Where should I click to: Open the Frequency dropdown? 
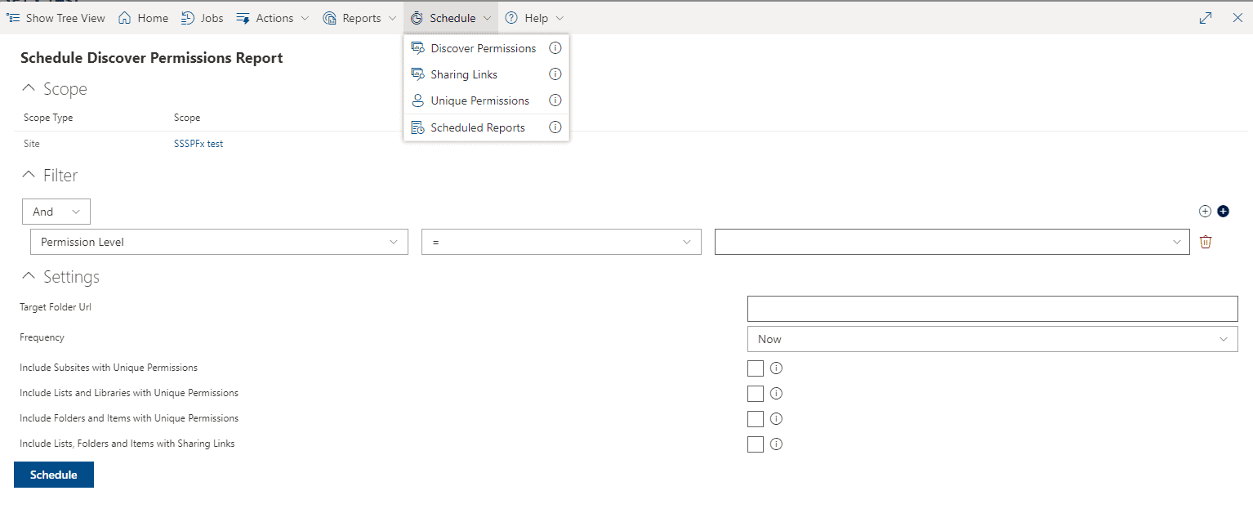coord(992,338)
